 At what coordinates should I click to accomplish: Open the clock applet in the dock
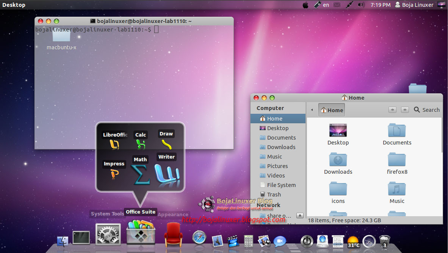[369, 241]
